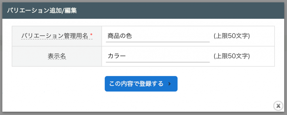
Task: Click the 商品の色 text in the field
Action: [x=119, y=36]
